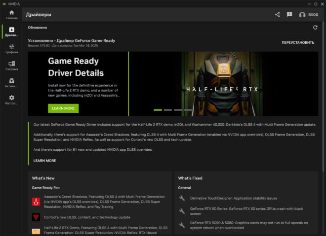This screenshot has height=236, width=326.
Task: Click the Control game icon
Action: click(x=36, y=217)
